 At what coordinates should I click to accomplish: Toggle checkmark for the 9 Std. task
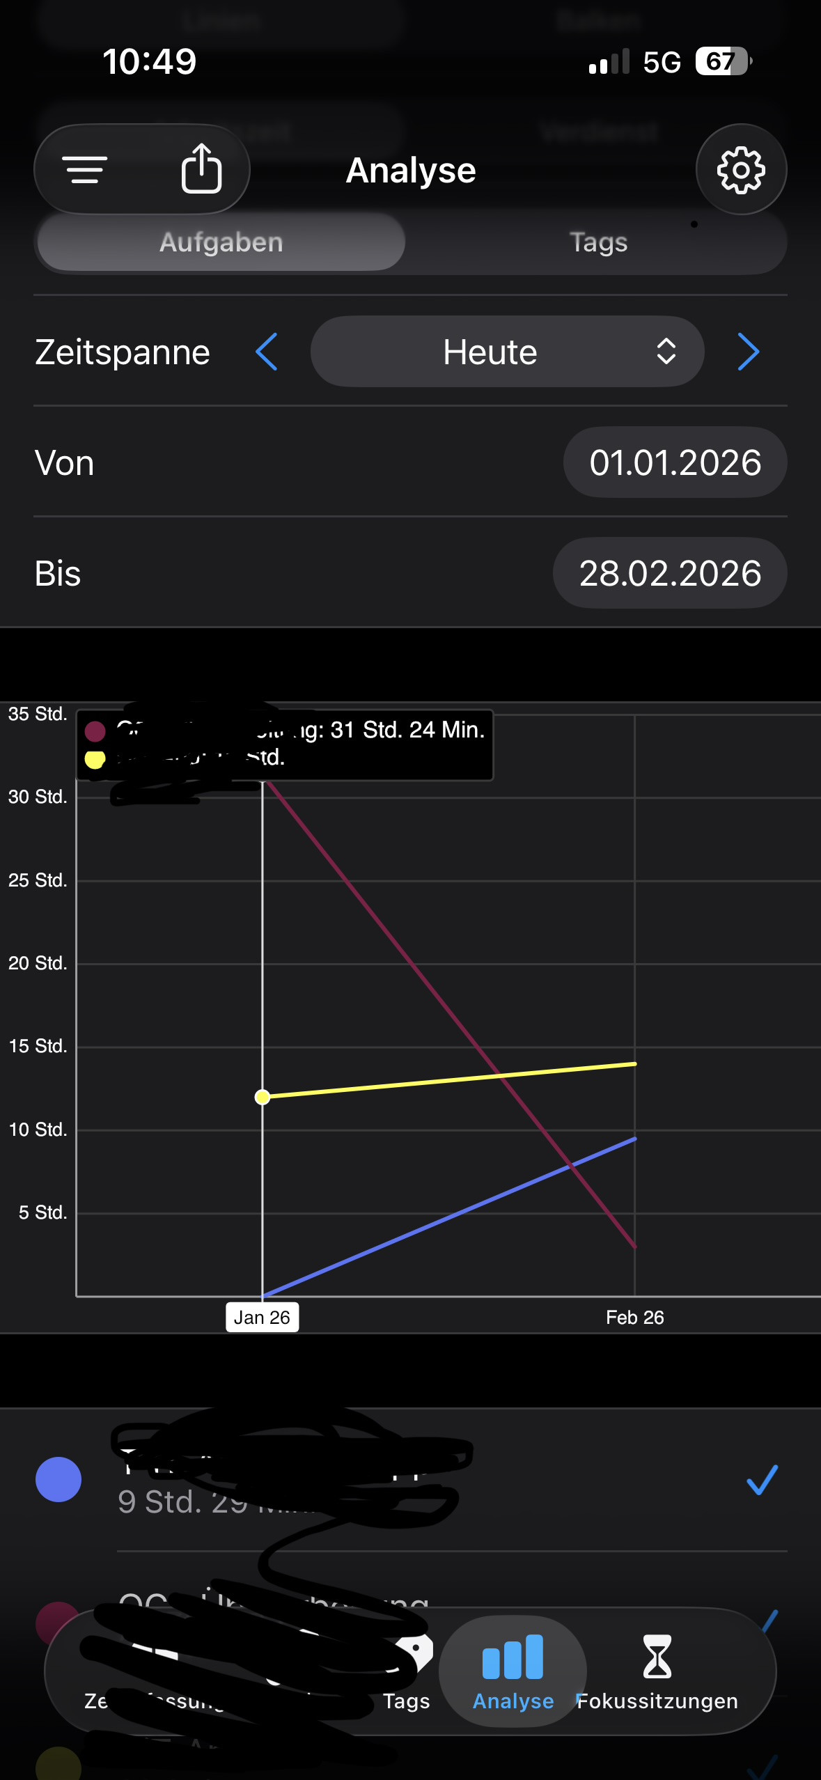[x=762, y=1479]
